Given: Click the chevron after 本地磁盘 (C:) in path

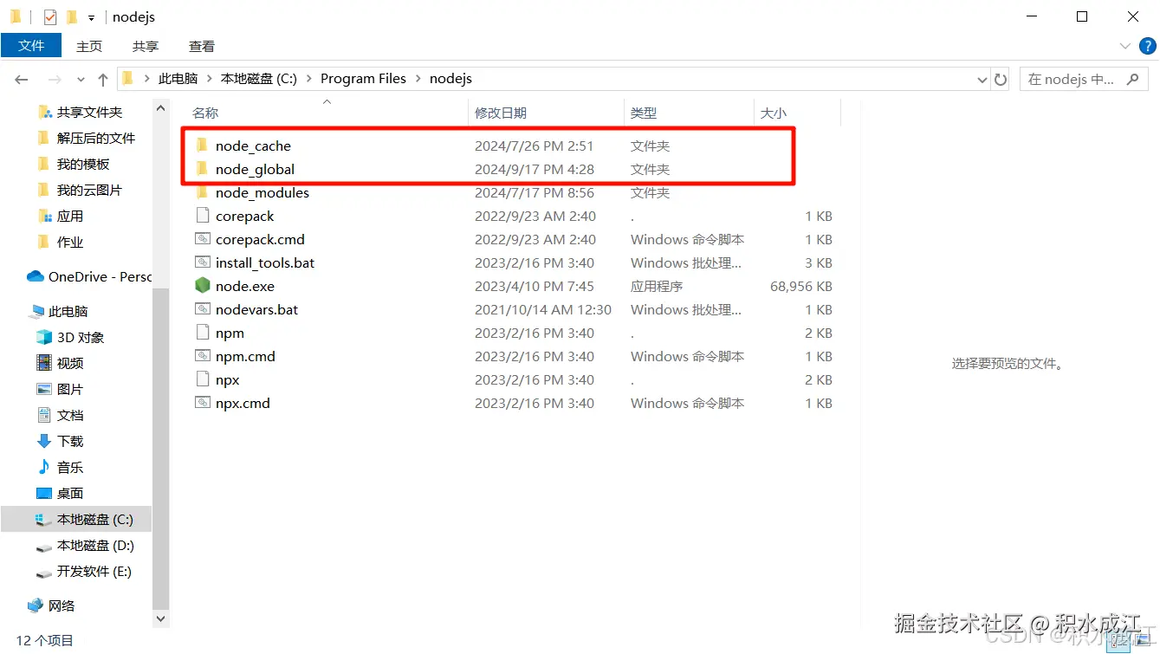Looking at the screenshot, I should pos(309,79).
